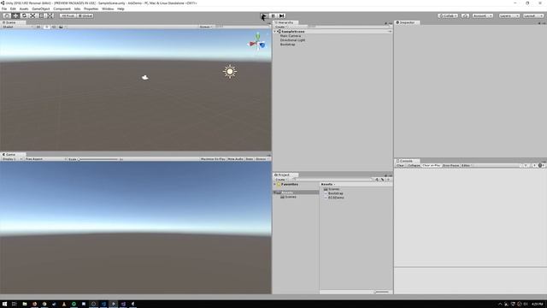Image resolution: width=547 pixels, height=308 pixels.
Task: Click the Project search field
Action: 332,180
